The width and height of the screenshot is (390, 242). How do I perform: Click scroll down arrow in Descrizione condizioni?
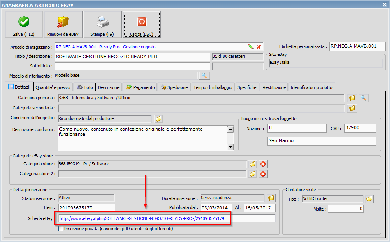pos(230,147)
